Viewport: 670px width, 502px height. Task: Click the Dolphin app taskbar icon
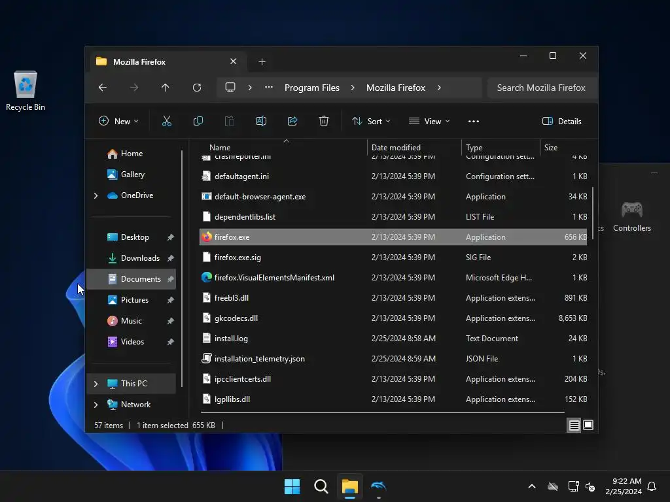pyautogui.click(x=379, y=486)
